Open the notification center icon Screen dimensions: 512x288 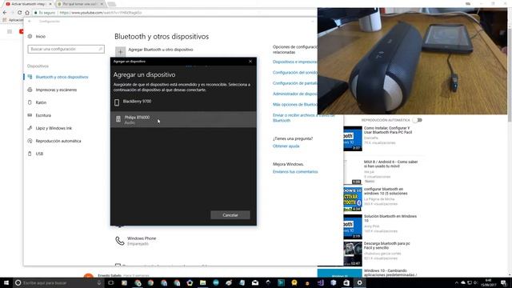503,282
